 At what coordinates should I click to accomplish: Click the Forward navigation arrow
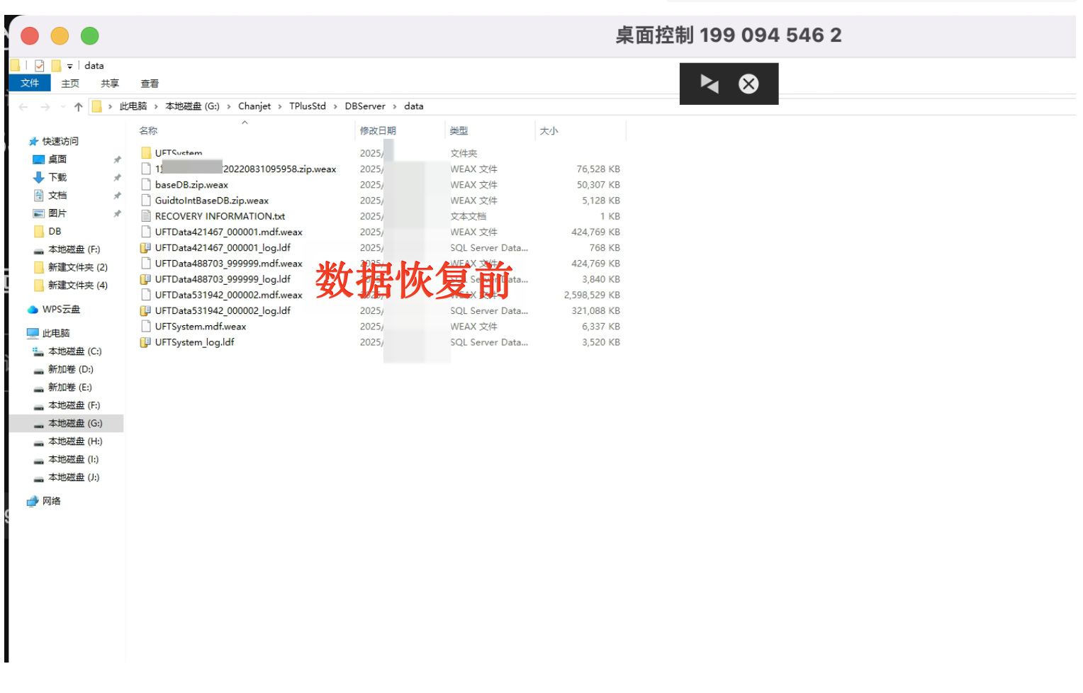[x=45, y=107]
